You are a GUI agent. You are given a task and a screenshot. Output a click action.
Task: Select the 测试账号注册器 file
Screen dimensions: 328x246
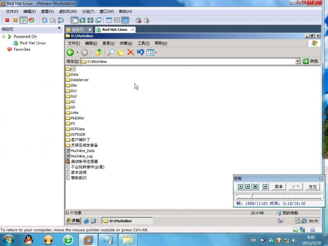click(84, 162)
